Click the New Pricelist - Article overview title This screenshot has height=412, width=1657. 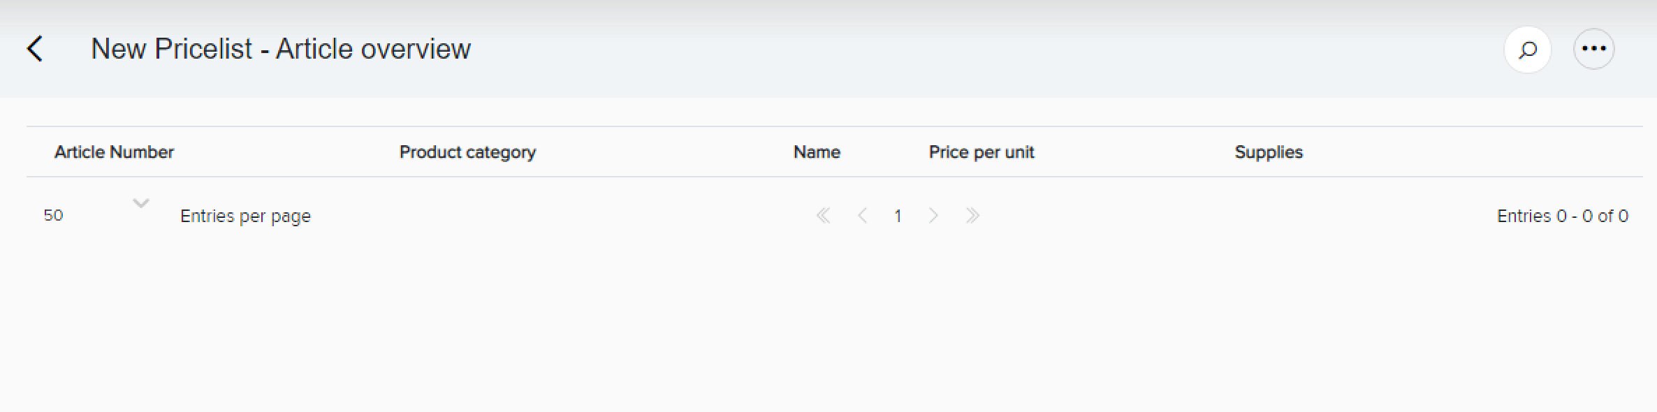tap(281, 49)
